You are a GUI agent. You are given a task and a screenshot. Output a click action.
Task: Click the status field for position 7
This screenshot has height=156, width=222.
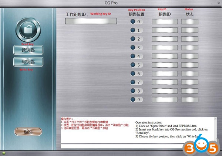coord(189,82)
